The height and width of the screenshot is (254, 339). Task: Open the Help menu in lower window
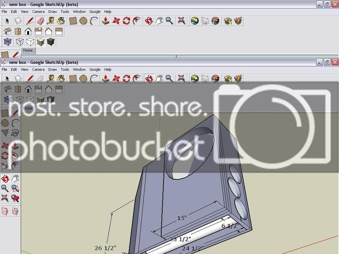(x=108, y=69)
